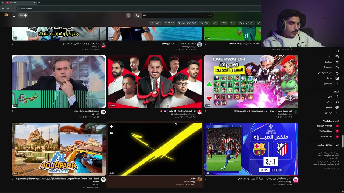The width and height of the screenshot is (344, 193).
Task: Open History in the sidebar
Action: click(x=333, y=57)
